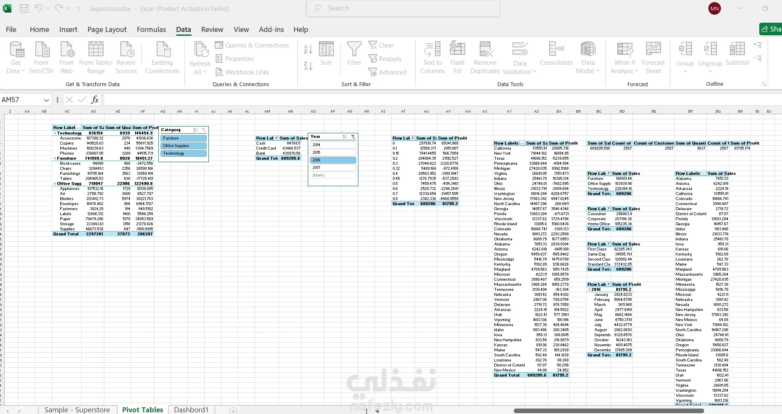Collapse the 2016 group in profit pivot
The width and height of the screenshot is (782, 414).
[x=590, y=290]
